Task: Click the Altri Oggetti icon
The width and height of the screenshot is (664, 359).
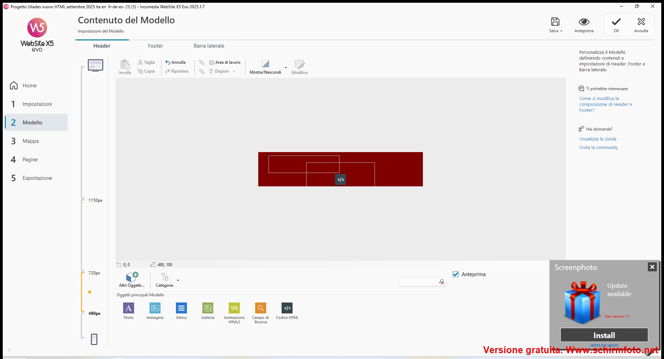Action: pos(132,277)
